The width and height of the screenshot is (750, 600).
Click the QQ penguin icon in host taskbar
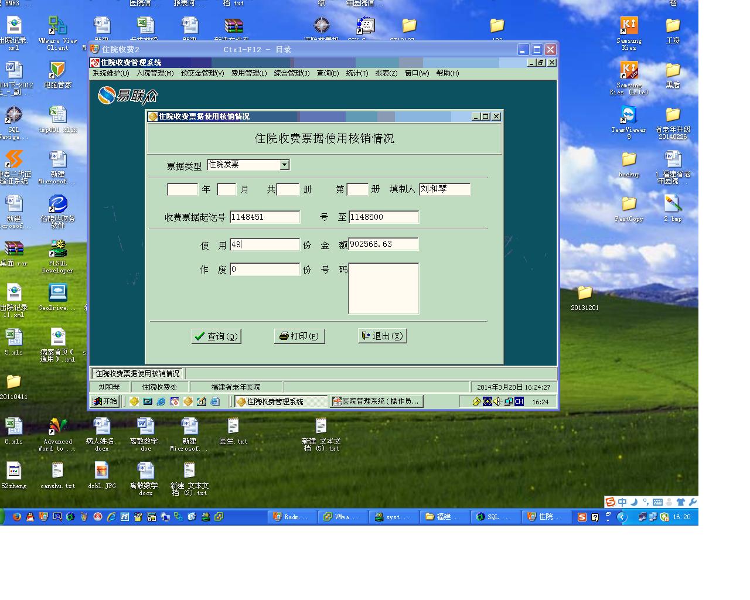30,517
